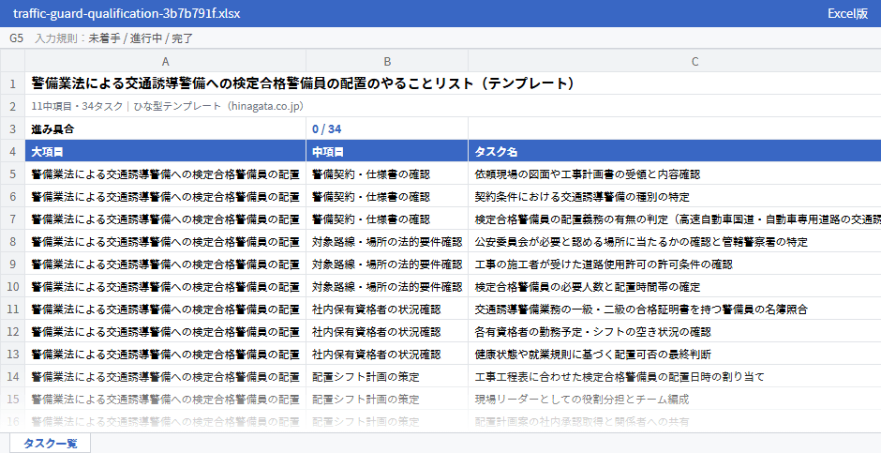Select cell 検定合格警備員の必要人数と配置時間帯の確定
The height and width of the screenshot is (453, 881).
pyautogui.click(x=674, y=287)
